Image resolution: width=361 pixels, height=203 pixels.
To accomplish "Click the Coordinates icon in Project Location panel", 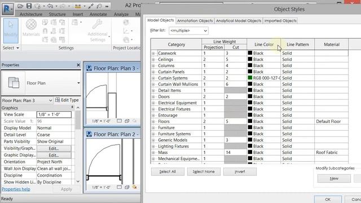I will [x=126, y=31].
